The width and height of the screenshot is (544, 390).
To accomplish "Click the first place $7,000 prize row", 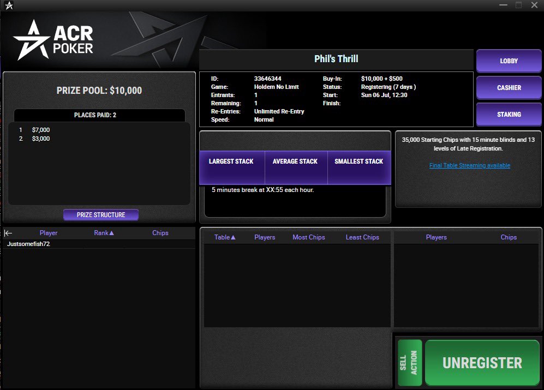I will (99, 130).
